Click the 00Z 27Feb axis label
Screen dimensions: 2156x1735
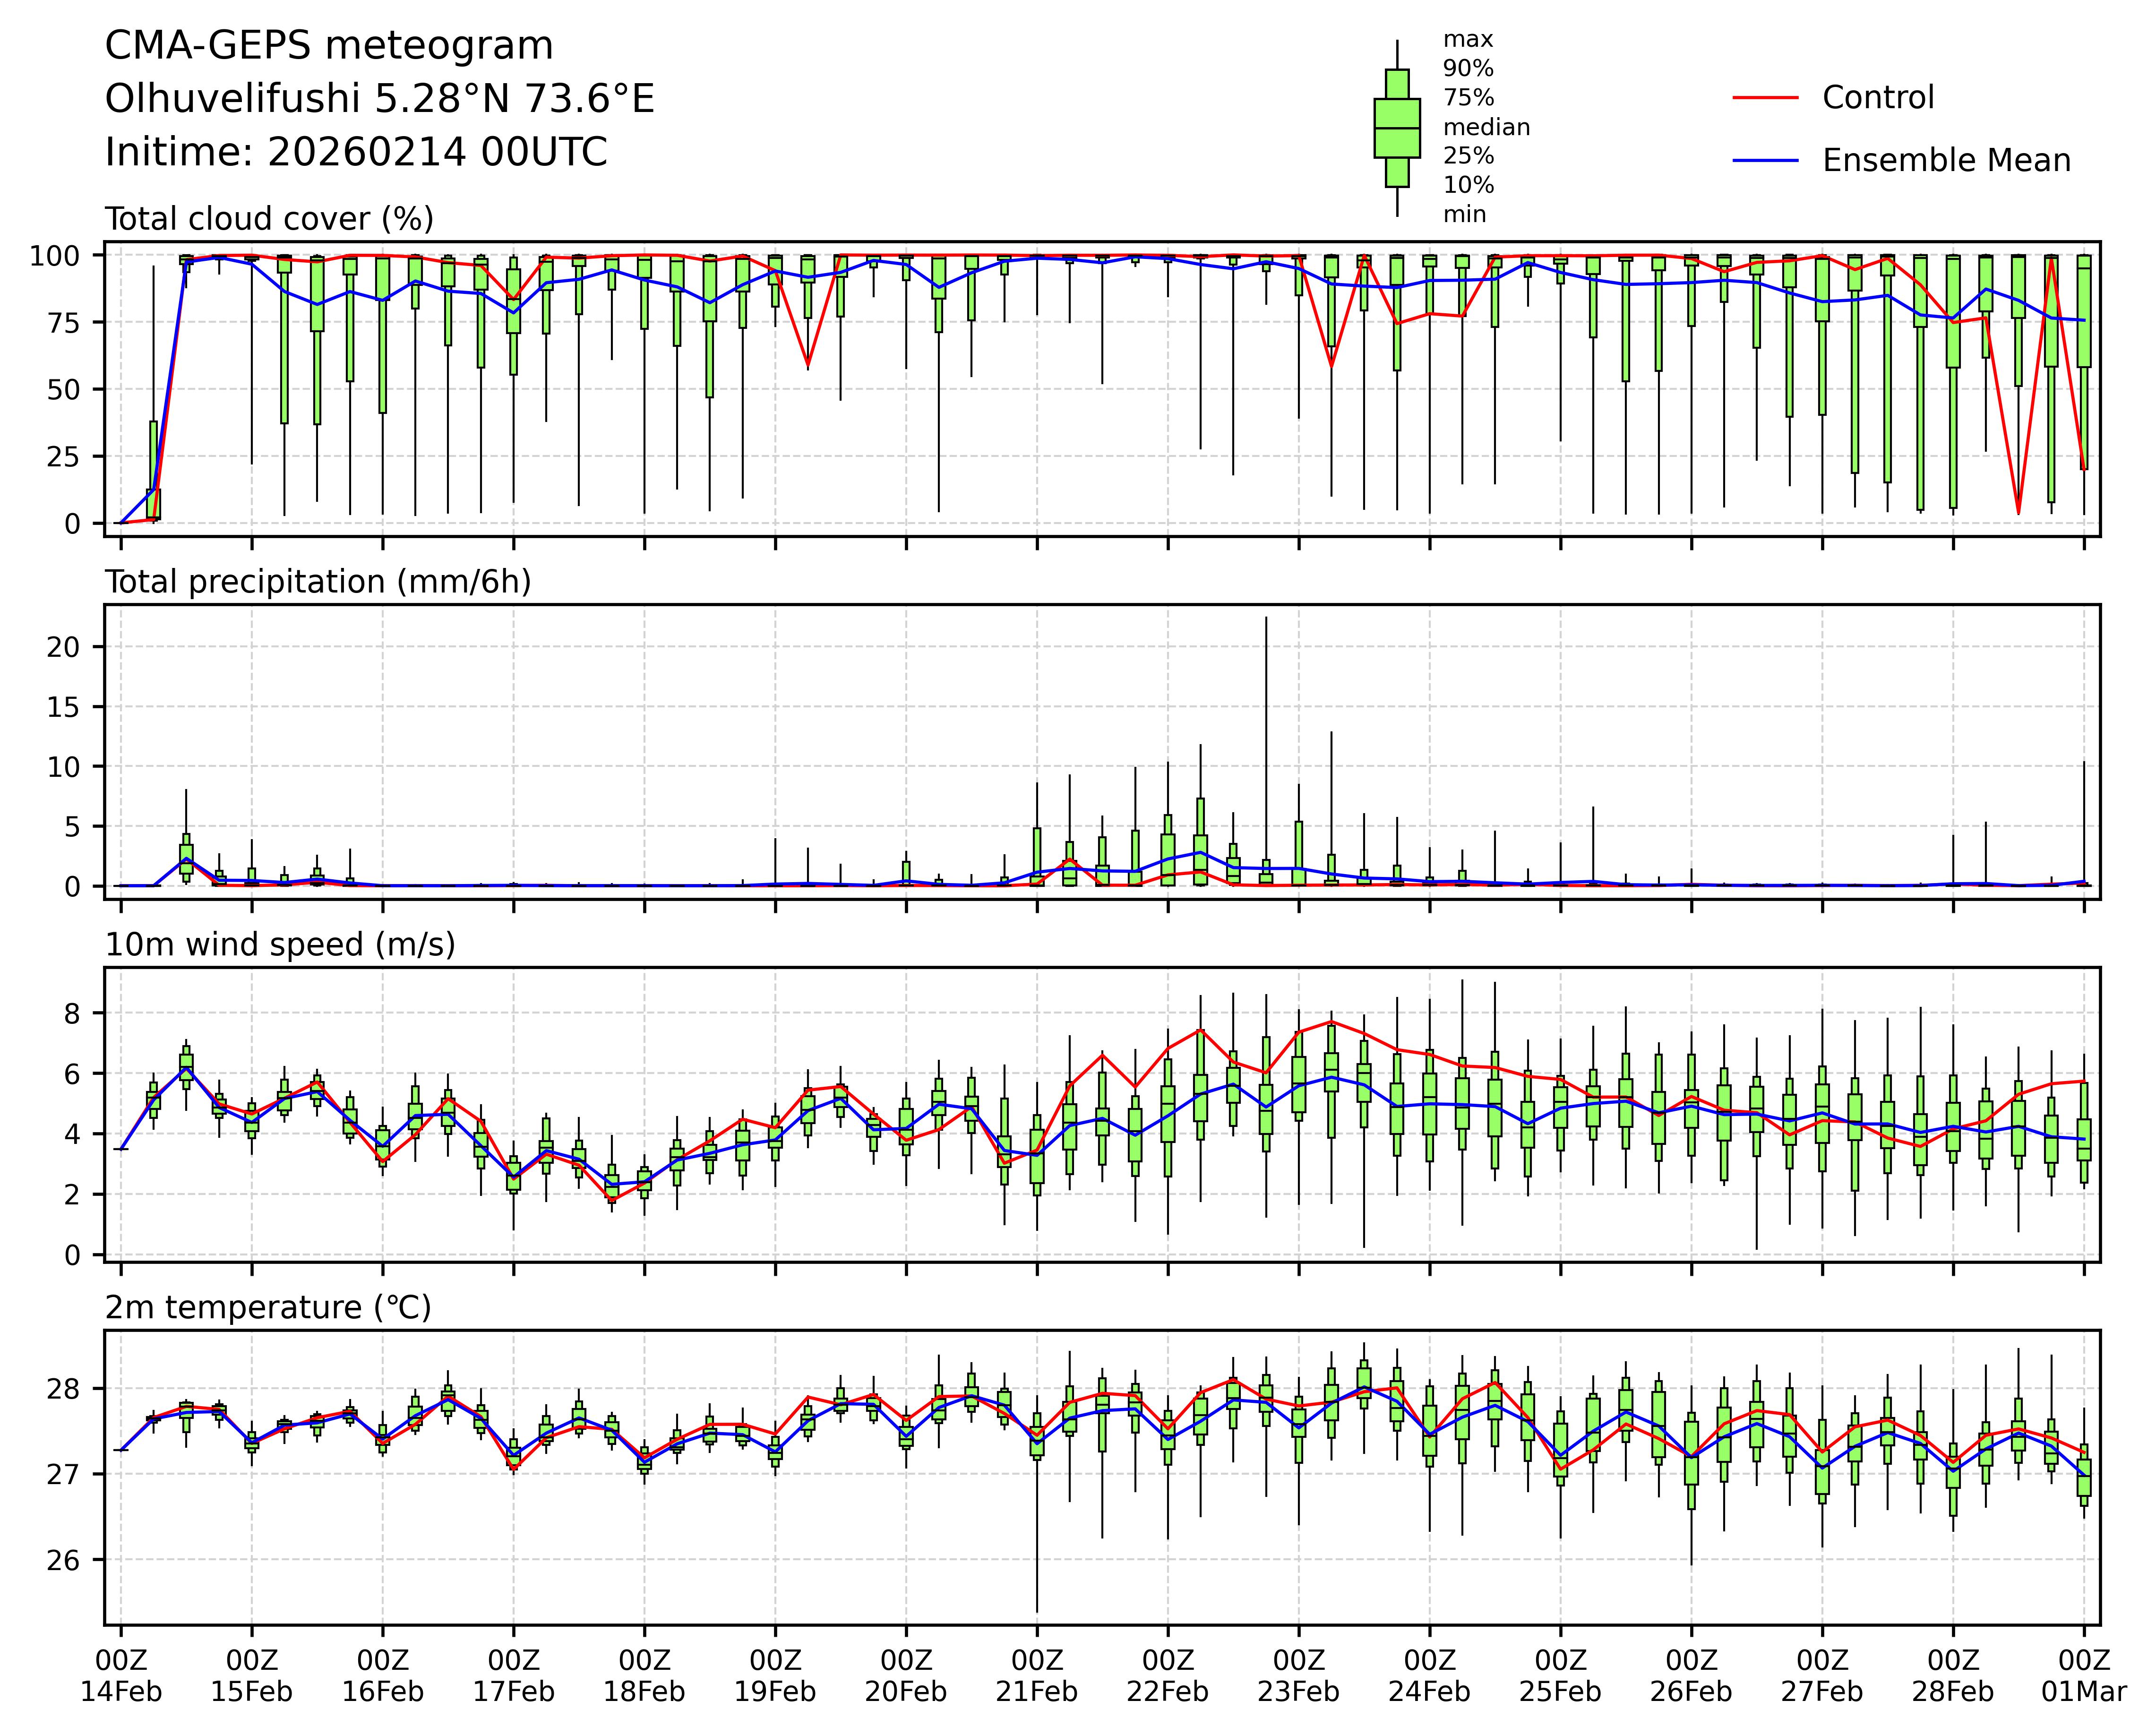[x=1822, y=1676]
